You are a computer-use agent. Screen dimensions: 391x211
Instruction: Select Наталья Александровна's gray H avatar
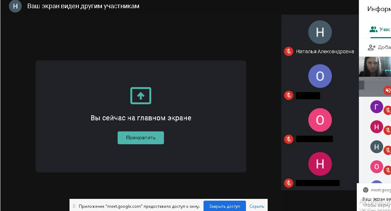[x=320, y=32]
